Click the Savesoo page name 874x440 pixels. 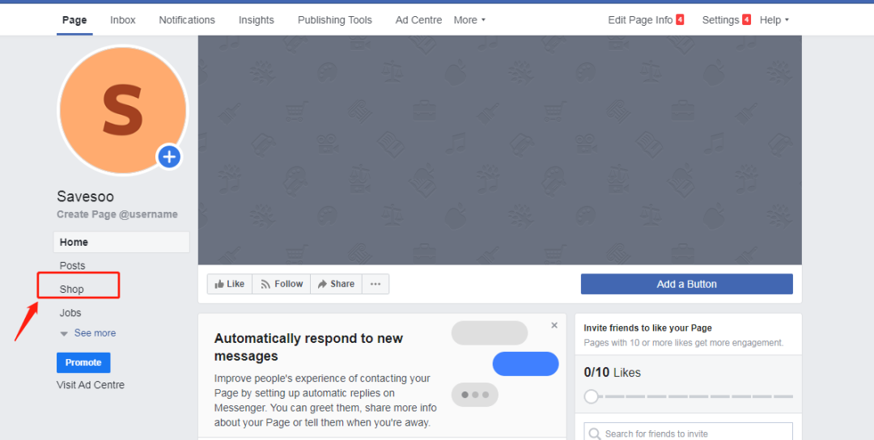(x=85, y=197)
